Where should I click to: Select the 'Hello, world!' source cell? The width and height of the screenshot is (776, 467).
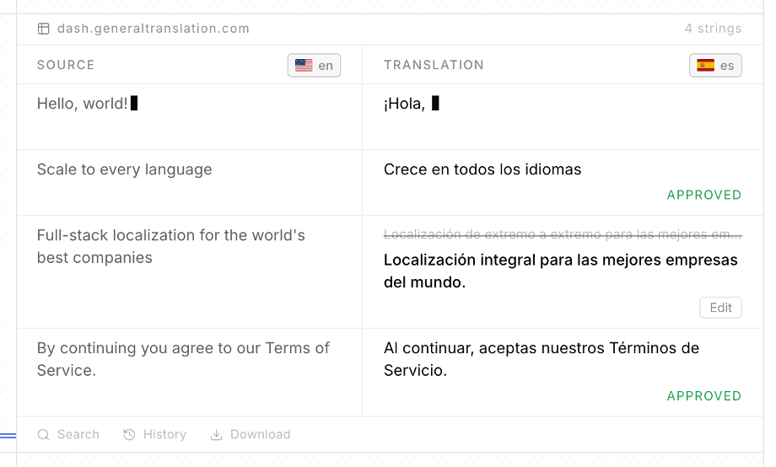(x=190, y=116)
